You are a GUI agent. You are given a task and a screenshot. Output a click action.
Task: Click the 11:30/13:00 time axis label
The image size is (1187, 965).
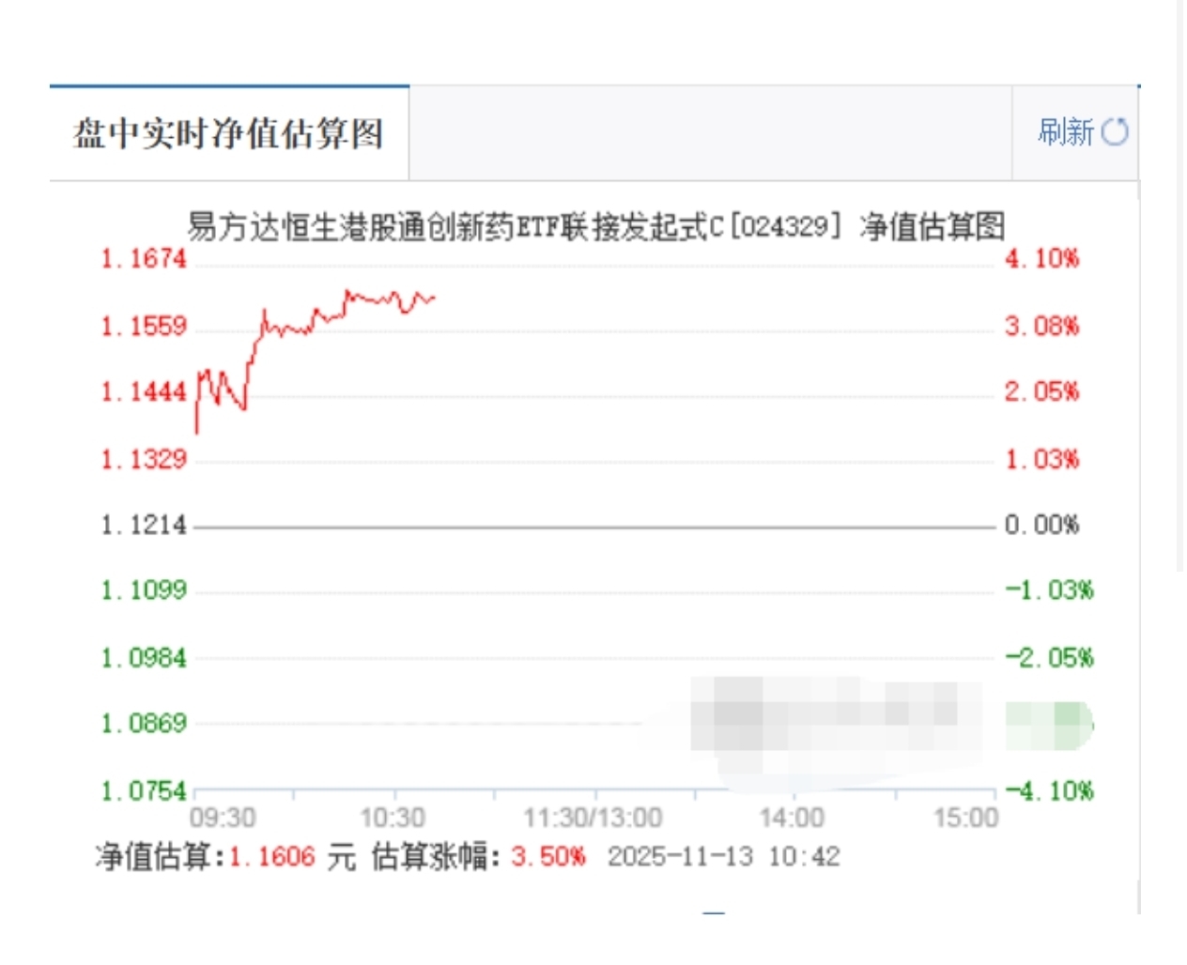(x=593, y=818)
